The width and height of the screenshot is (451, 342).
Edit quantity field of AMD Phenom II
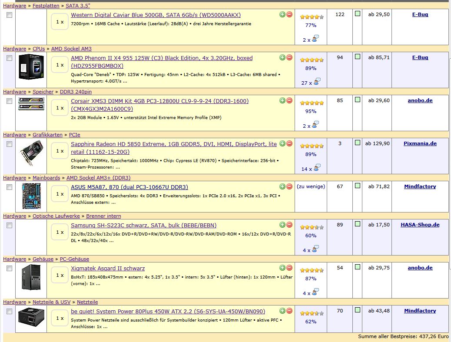click(x=60, y=65)
